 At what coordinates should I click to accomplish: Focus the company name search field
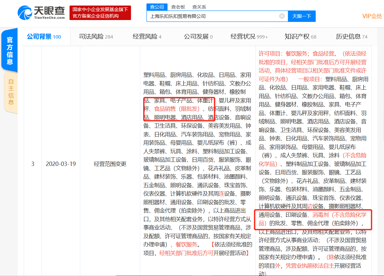point(212,16)
